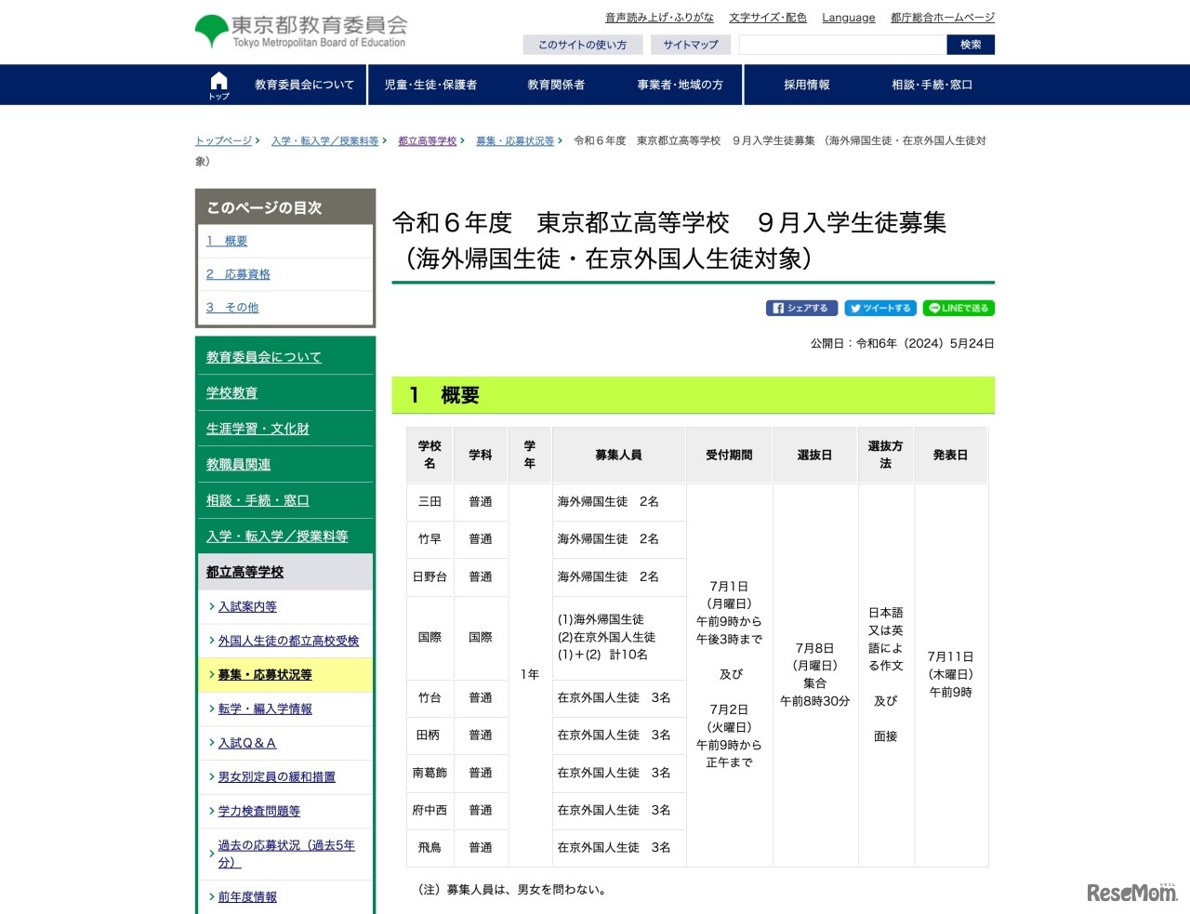This screenshot has width=1190, height=914.
Task: Open 学力検査問題等 sidebar item
Action: [x=259, y=811]
